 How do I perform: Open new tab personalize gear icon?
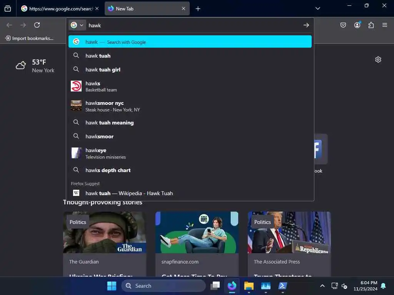coord(378,60)
